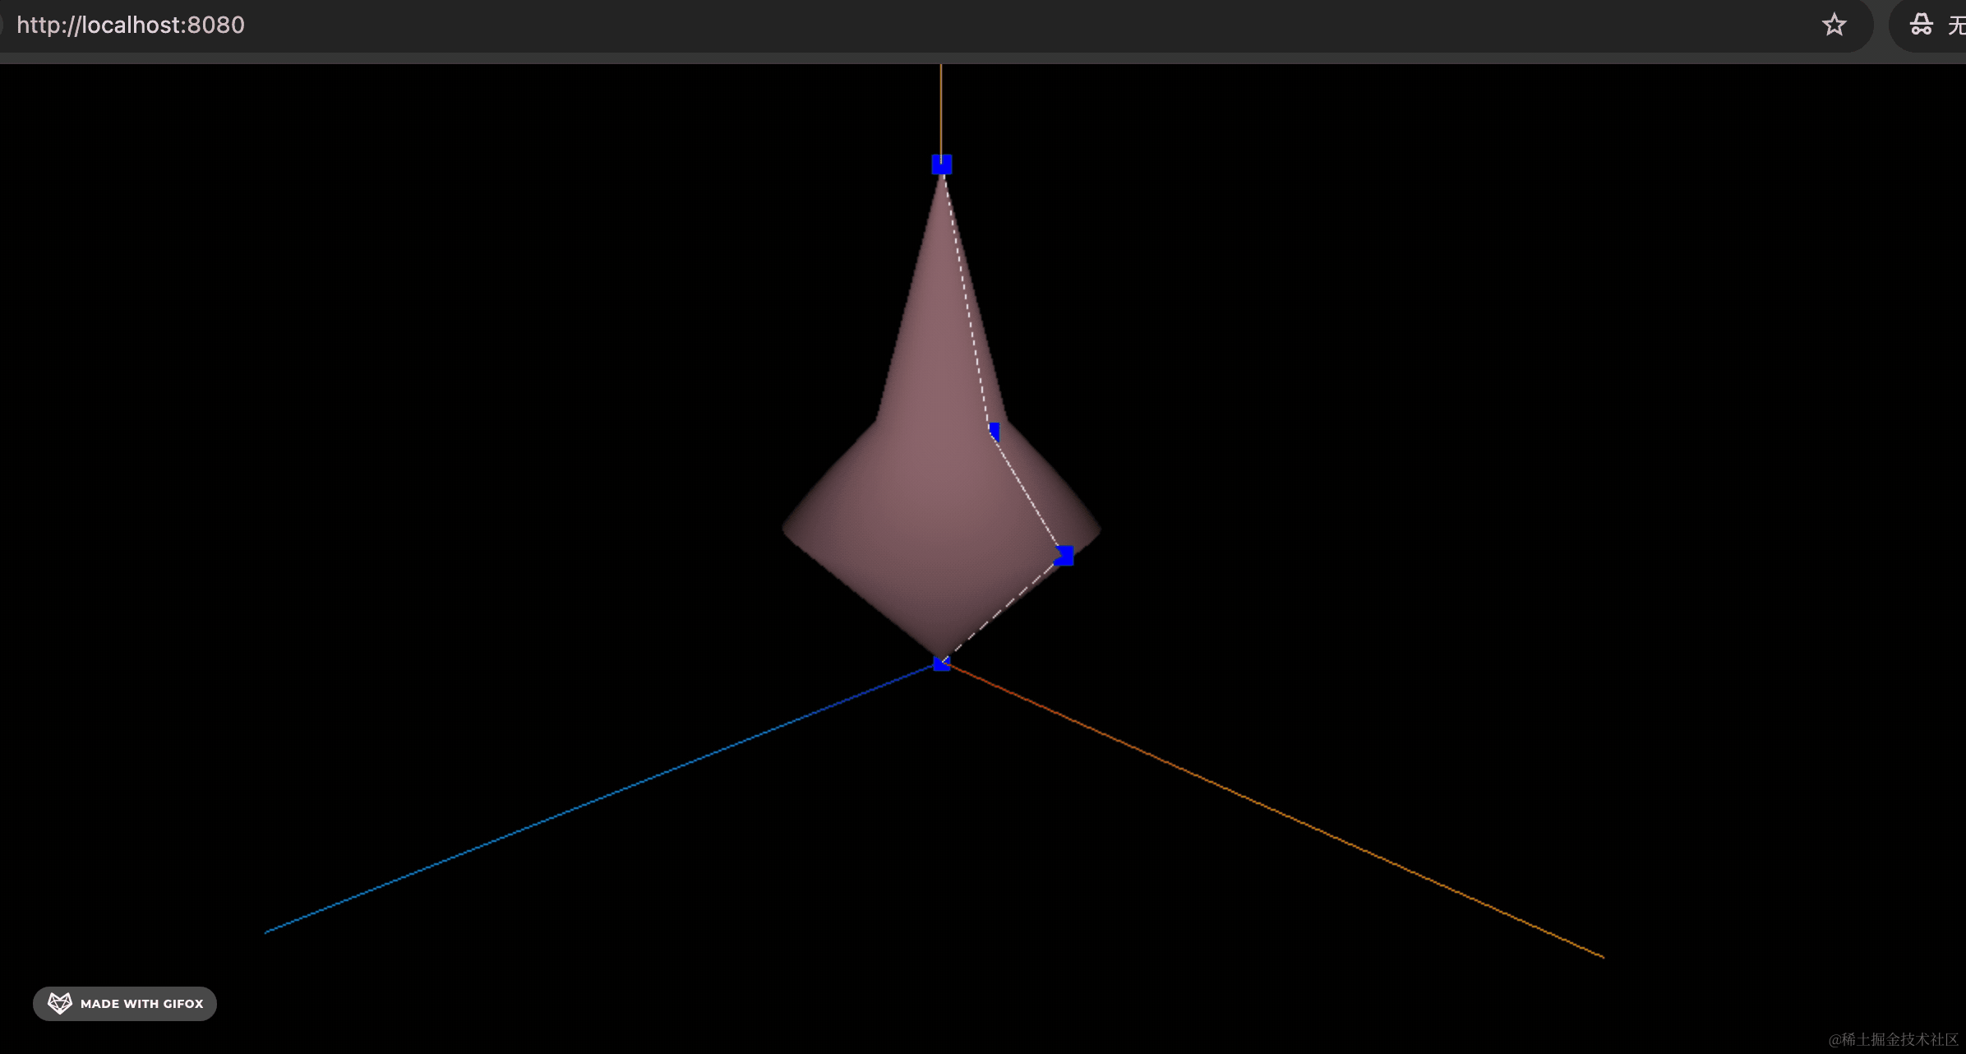Click the incognito profile icon

coord(1921,25)
